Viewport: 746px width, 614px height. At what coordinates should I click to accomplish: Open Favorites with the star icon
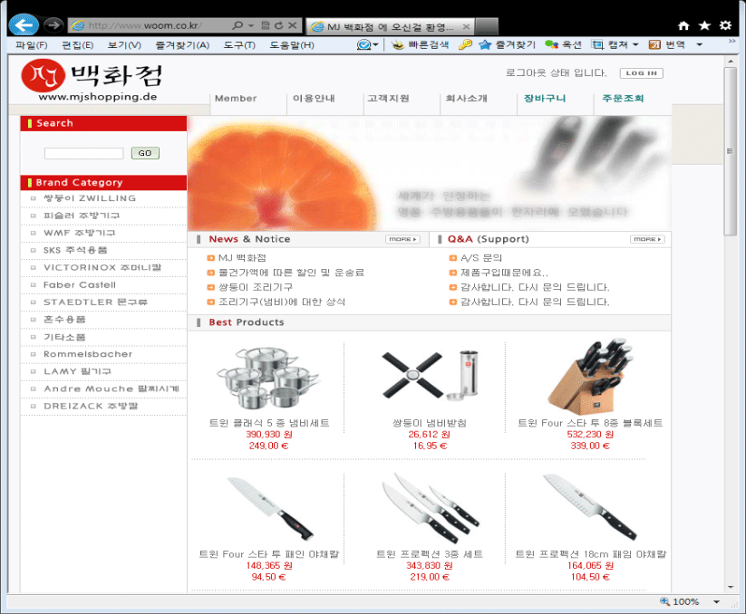click(x=704, y=25)
